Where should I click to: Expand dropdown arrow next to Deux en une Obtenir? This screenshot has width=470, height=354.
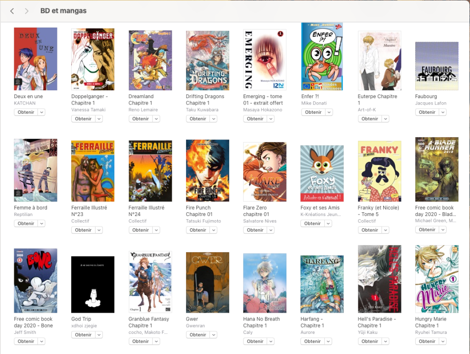click(42, 112)
